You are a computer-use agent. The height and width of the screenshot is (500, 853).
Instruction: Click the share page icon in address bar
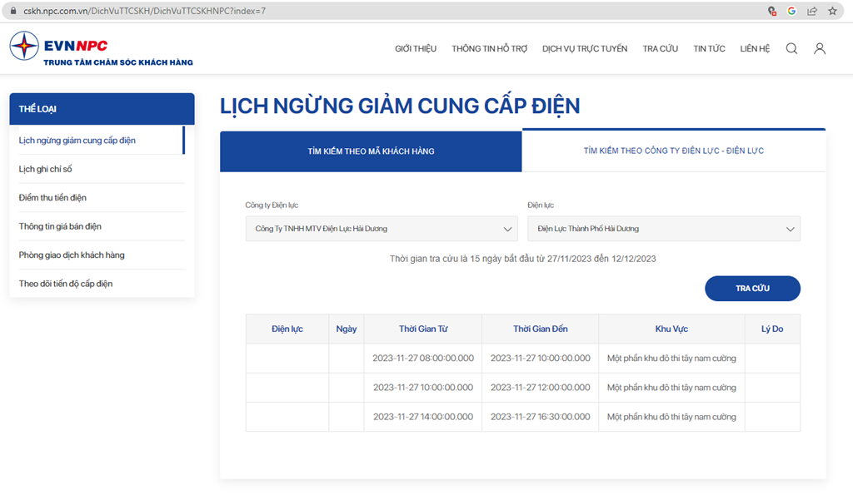812,12
